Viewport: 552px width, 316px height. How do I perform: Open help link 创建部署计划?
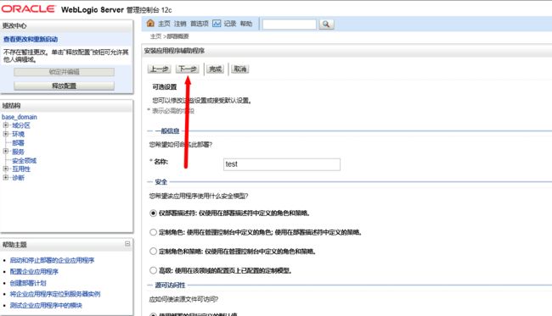pos(28,283)
